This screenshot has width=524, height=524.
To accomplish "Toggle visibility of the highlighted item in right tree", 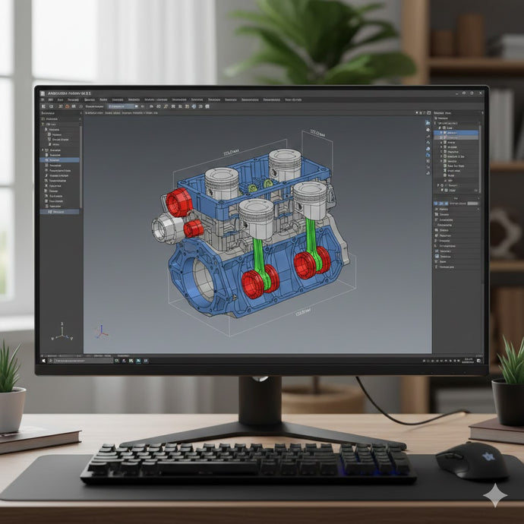I will (443, 133).
